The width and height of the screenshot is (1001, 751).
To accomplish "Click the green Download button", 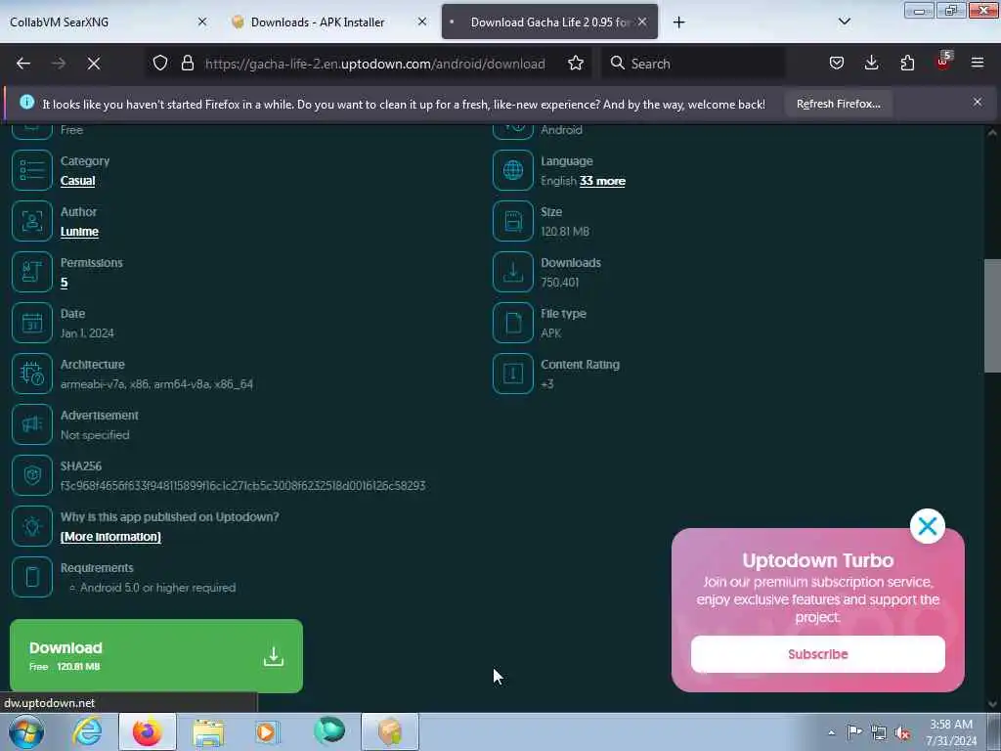I will click(x=156, y=656).
